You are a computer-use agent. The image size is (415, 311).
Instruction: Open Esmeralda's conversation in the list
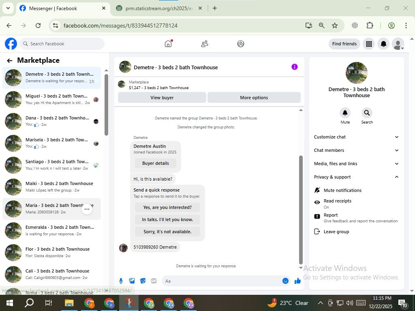(x=51, y=231)
